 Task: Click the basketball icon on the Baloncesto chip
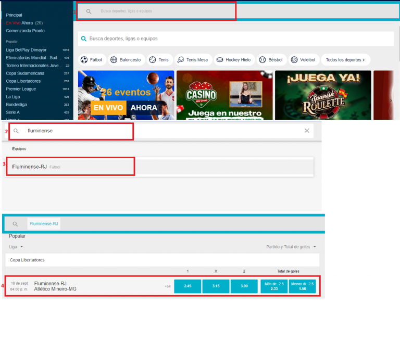(114, 60)
